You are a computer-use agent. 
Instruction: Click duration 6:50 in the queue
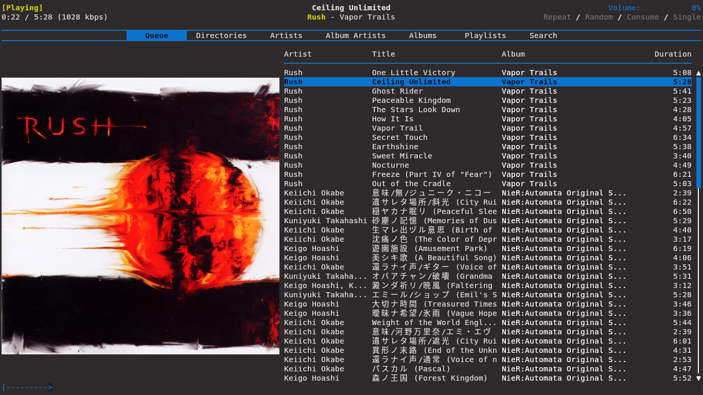point(682,211)
